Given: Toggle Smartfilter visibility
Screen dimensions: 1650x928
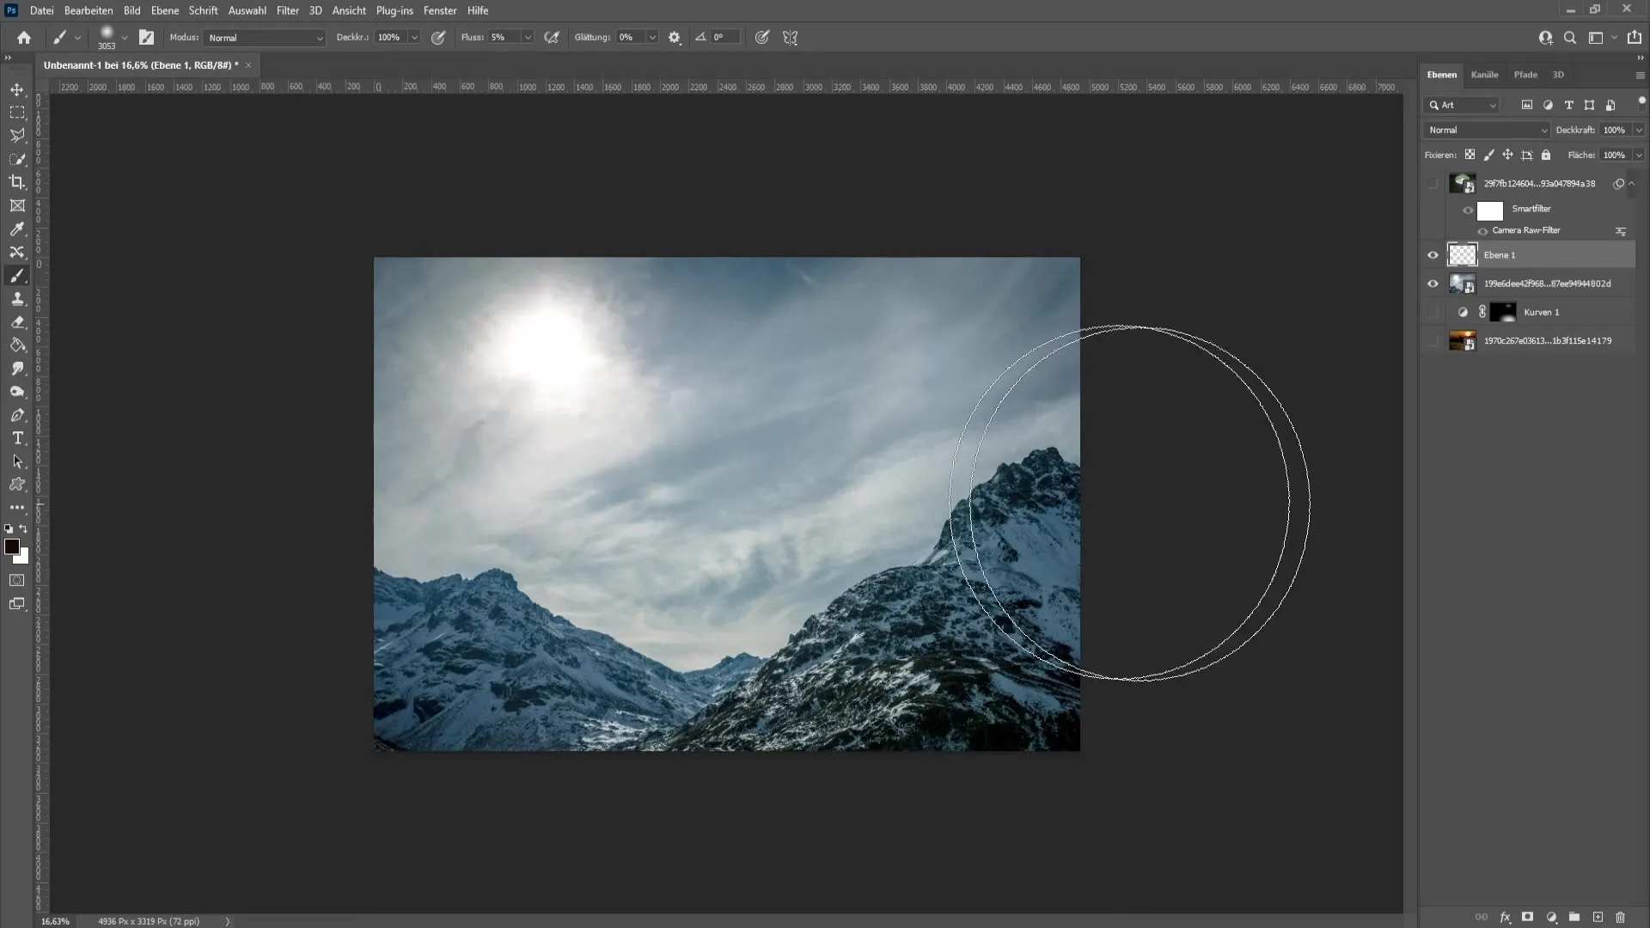Looking at the screenshot, I should tap(1468, 210).
